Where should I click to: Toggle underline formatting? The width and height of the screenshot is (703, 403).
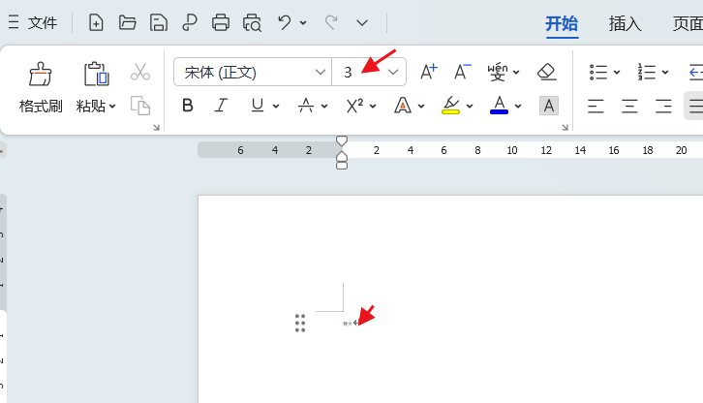click(x=258, y=106)
